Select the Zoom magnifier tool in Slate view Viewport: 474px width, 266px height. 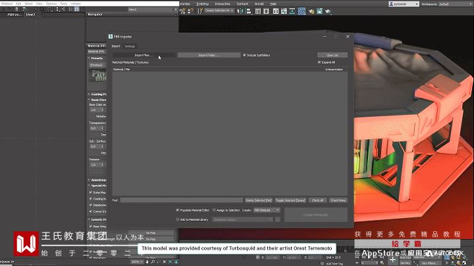(x=153, y=262)
